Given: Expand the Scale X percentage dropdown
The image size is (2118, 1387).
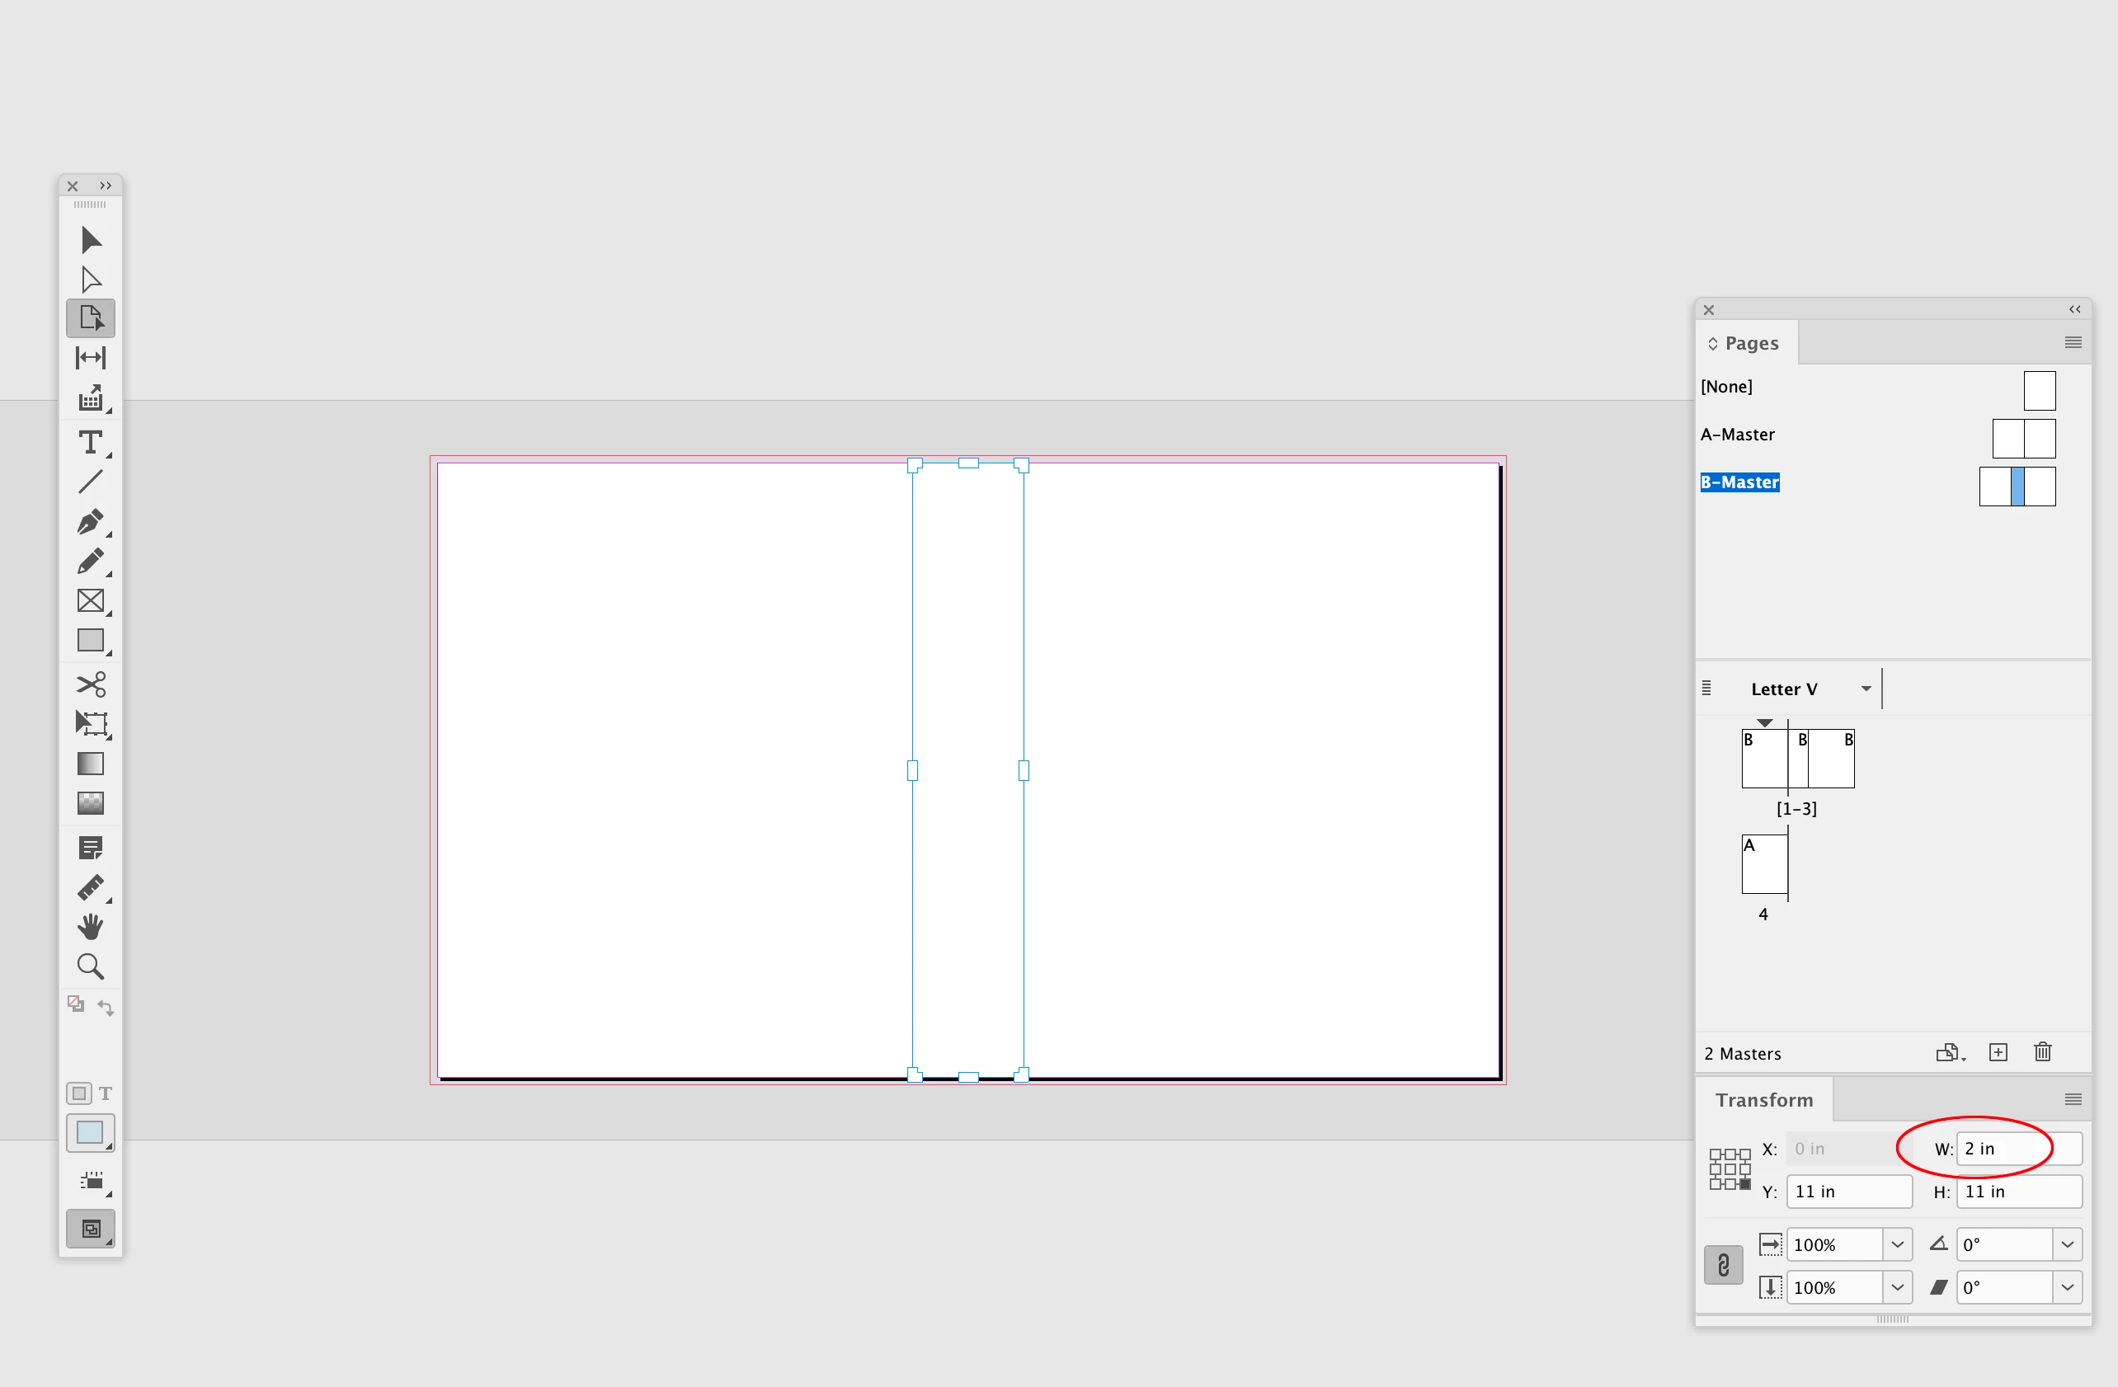Looking at the screenshot, I should point(1896,1244).
